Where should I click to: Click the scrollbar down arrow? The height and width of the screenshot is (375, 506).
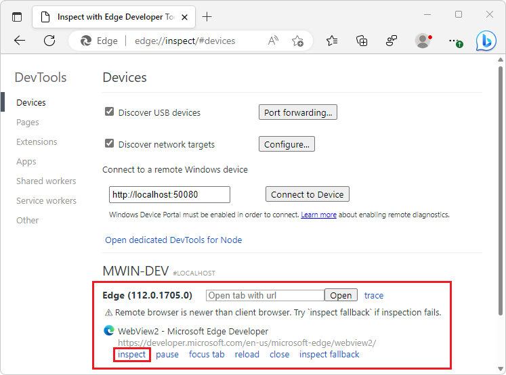(x=501, y=369)
